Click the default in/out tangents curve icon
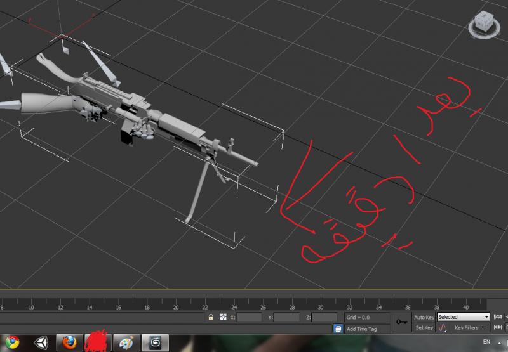The image size is (508, 352). [442, 328]
